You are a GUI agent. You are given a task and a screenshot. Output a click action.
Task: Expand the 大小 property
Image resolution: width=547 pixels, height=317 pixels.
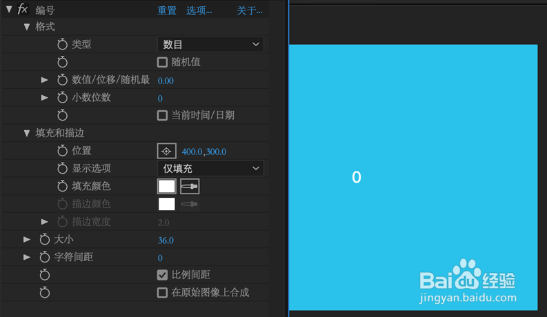click(27, 239)
